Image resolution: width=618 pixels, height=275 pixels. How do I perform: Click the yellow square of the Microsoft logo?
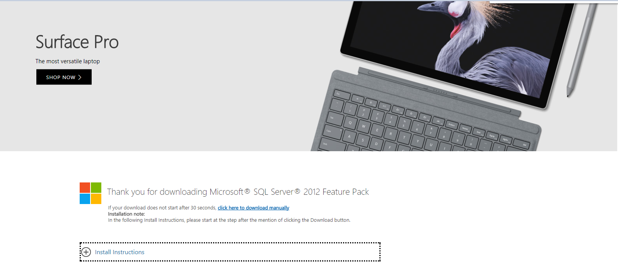tap(96, 199)
